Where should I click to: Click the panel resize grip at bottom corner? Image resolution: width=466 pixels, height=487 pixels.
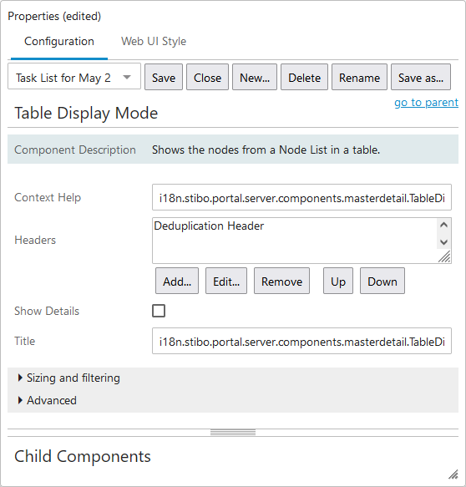453,474
